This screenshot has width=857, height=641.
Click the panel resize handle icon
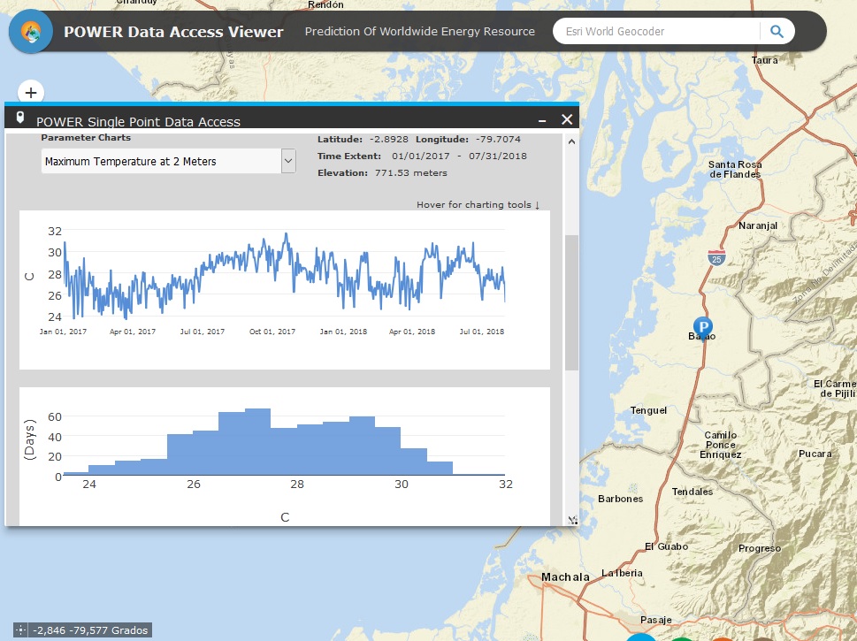(x=572, y=521)
